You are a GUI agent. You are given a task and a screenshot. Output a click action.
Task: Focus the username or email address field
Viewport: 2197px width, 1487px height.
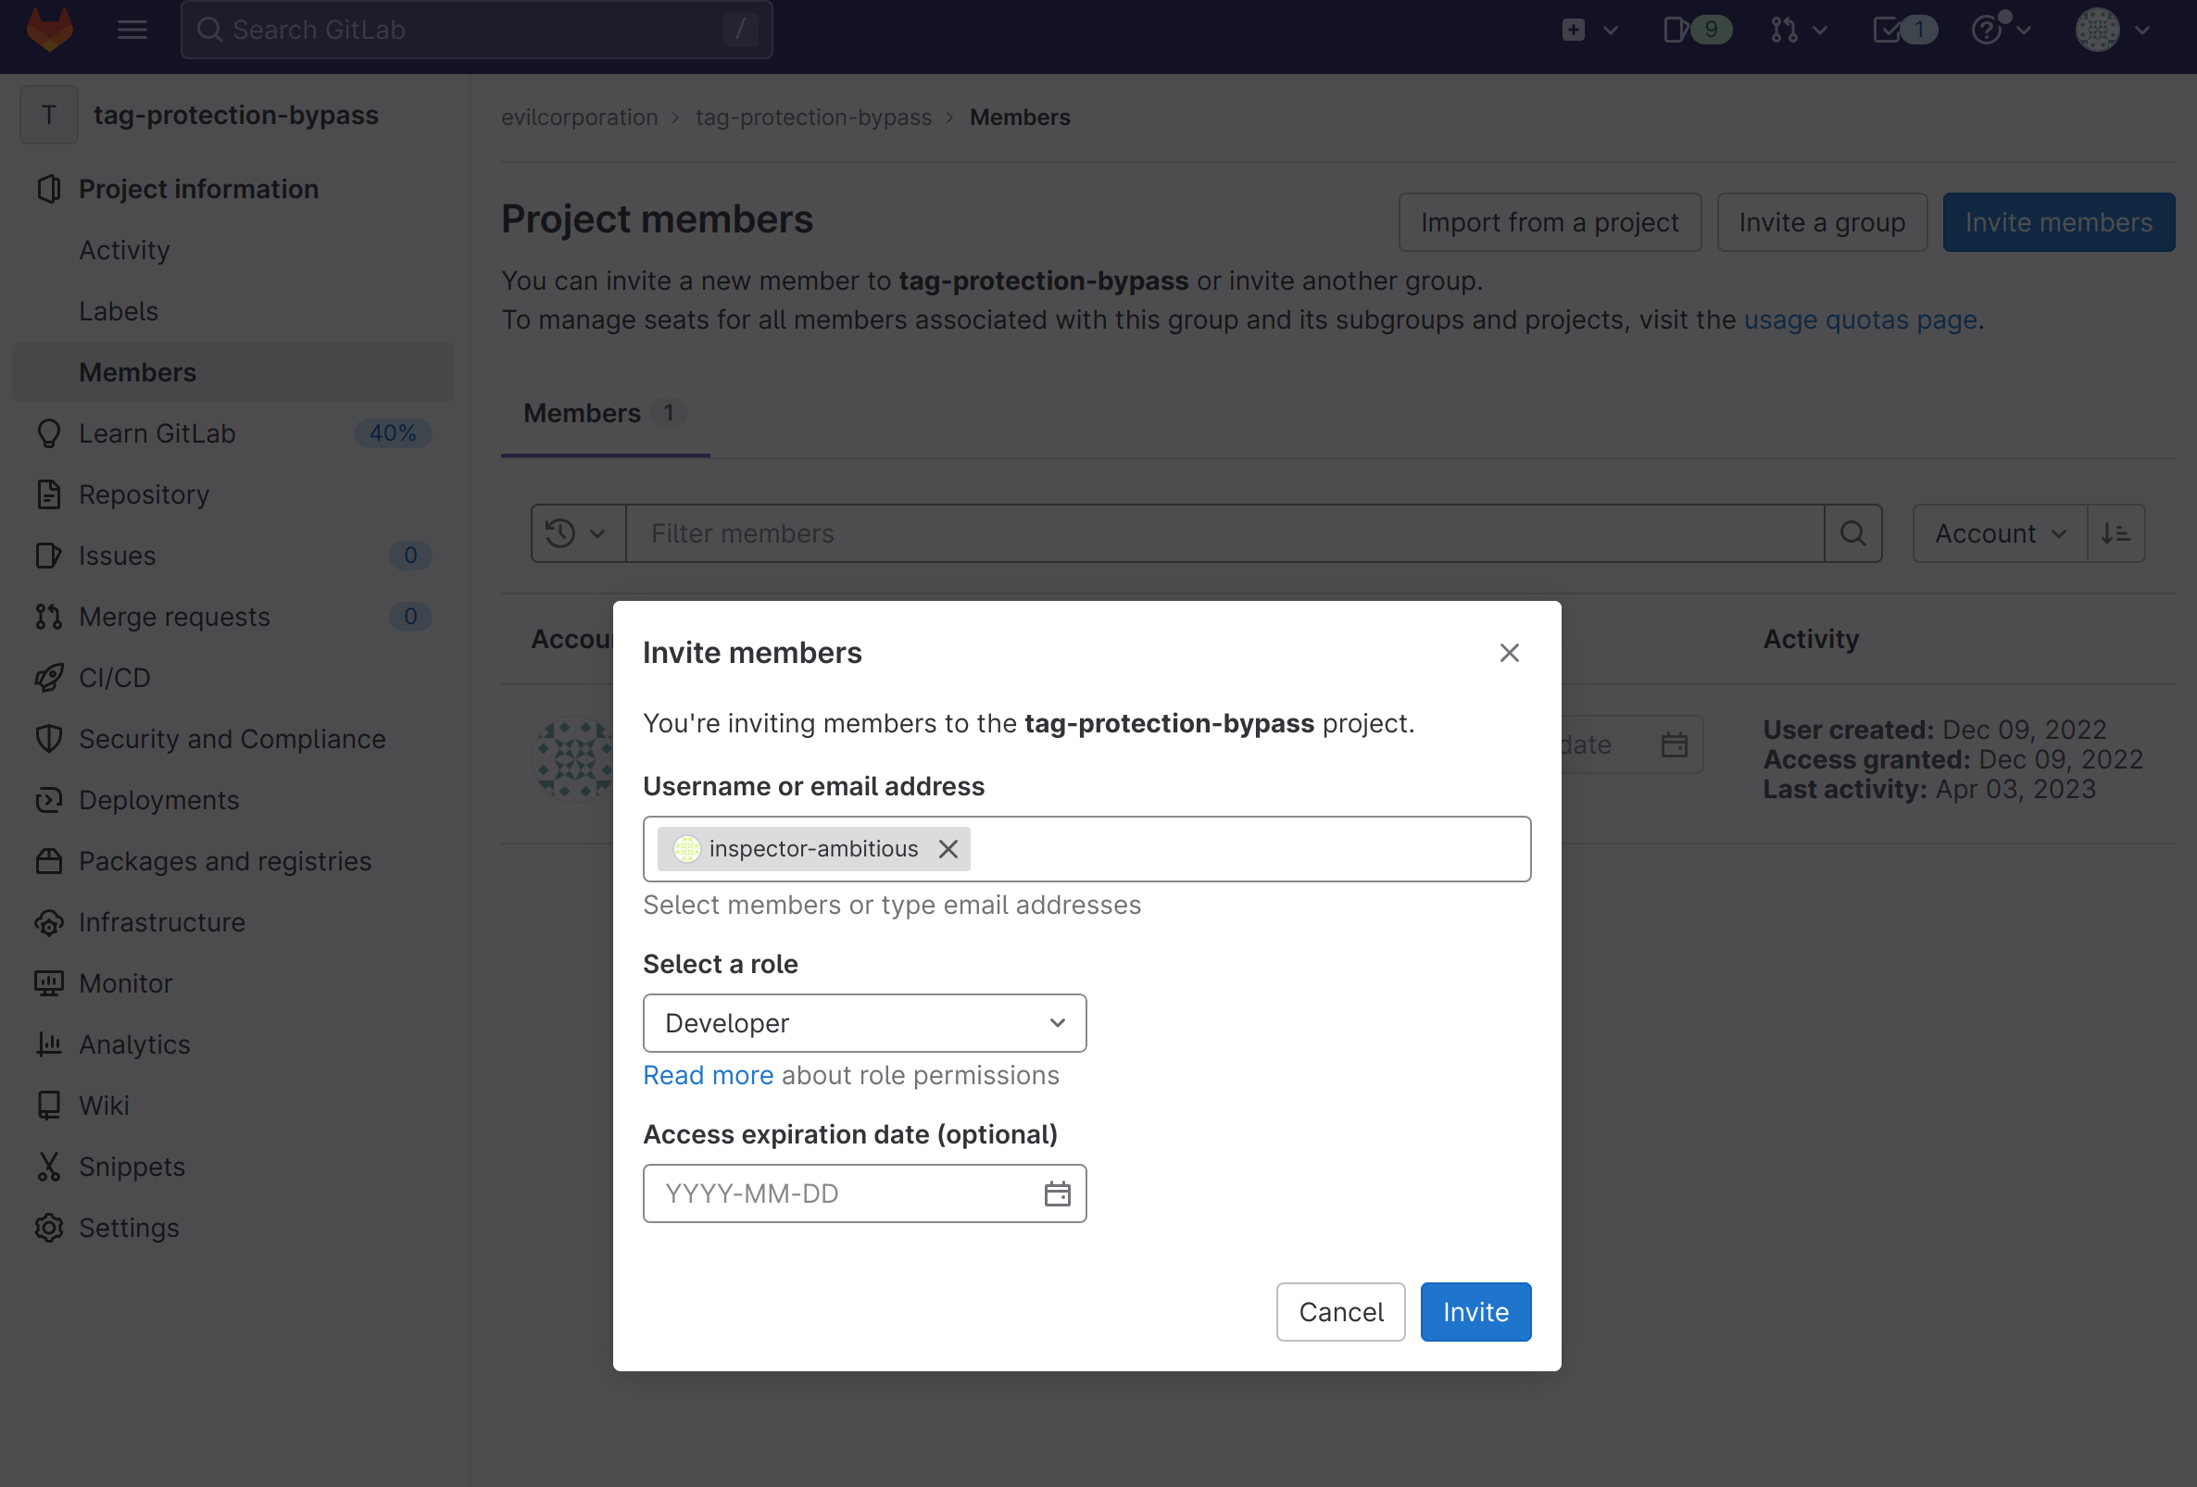pyautogui.click(x=1248, y=848)
